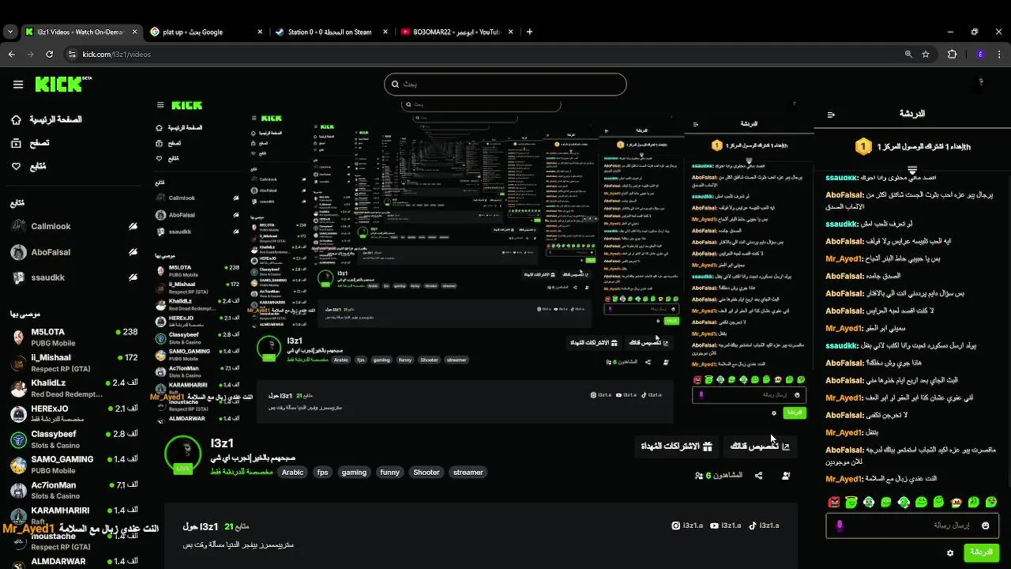Open followed channel Callmlook

[x=73, y=226]
